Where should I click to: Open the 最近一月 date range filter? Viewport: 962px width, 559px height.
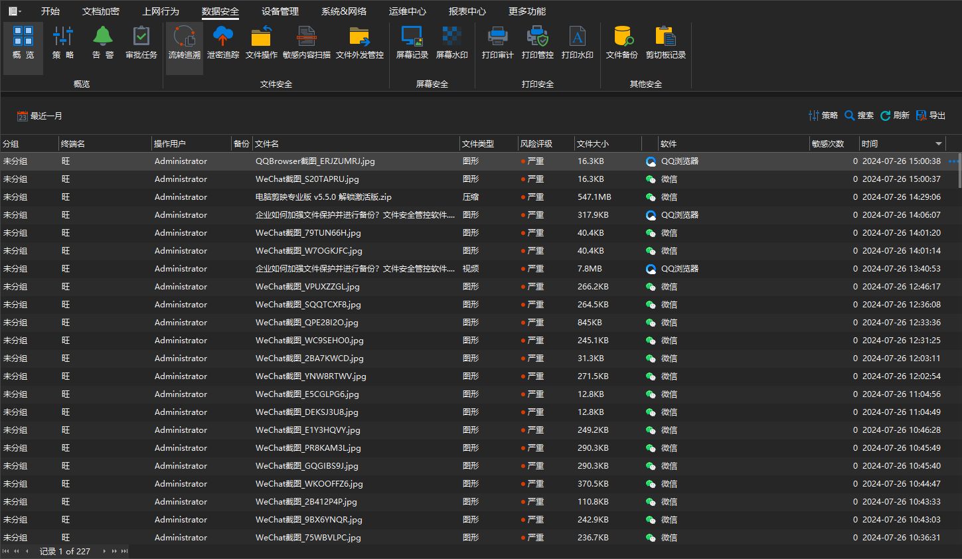point(40,116)
